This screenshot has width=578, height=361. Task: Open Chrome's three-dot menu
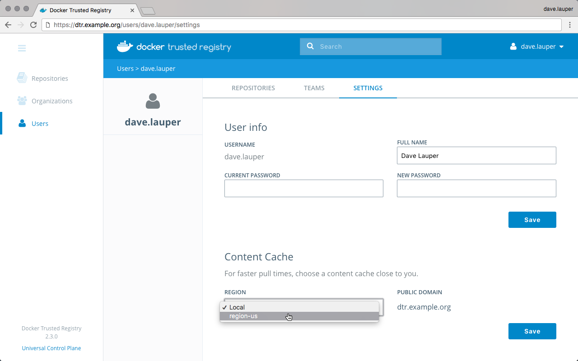(x=570, y=25)
